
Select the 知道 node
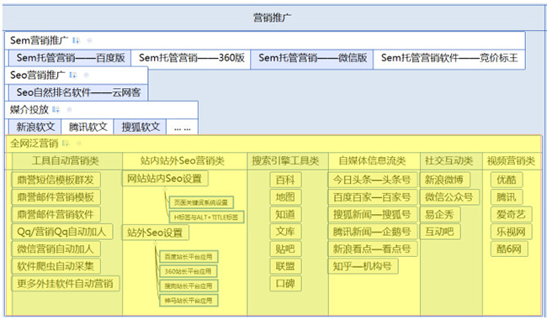click(x=285, y=214)
